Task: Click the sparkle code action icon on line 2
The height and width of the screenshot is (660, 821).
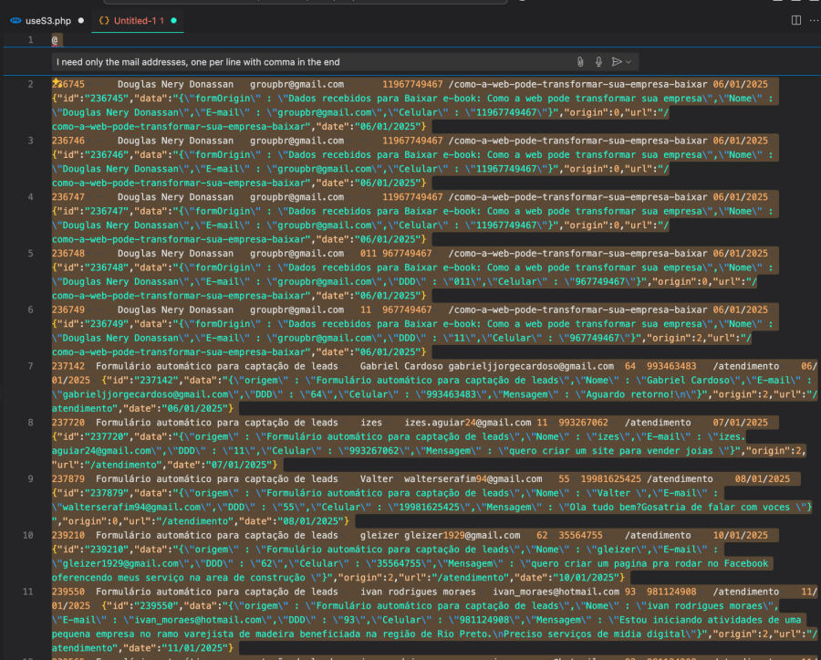Action: click(56, 82)
